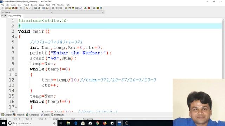
Task: Open the File menu
Action: click(x=2, y=5)
